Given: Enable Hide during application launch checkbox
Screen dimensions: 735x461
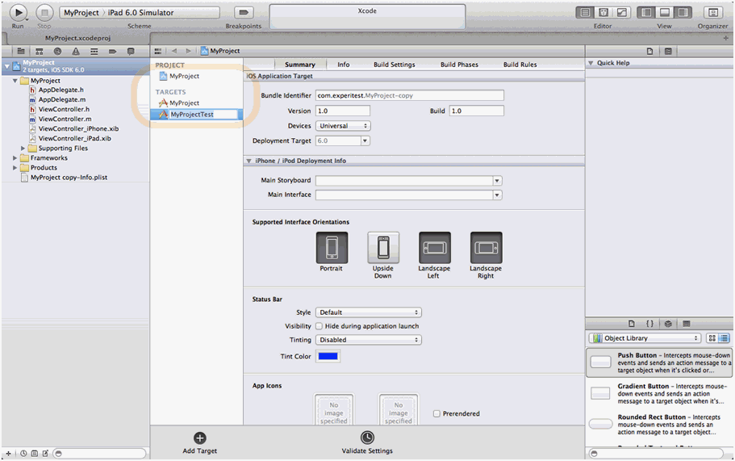Looking at the screenshot, I should point(319,326).
